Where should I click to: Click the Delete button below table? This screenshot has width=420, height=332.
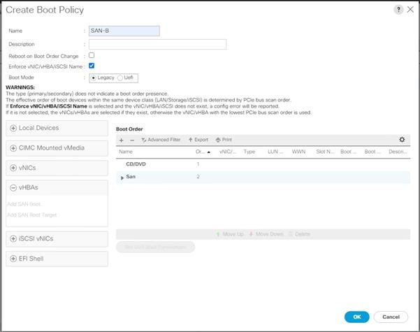[x=300, y=234]
